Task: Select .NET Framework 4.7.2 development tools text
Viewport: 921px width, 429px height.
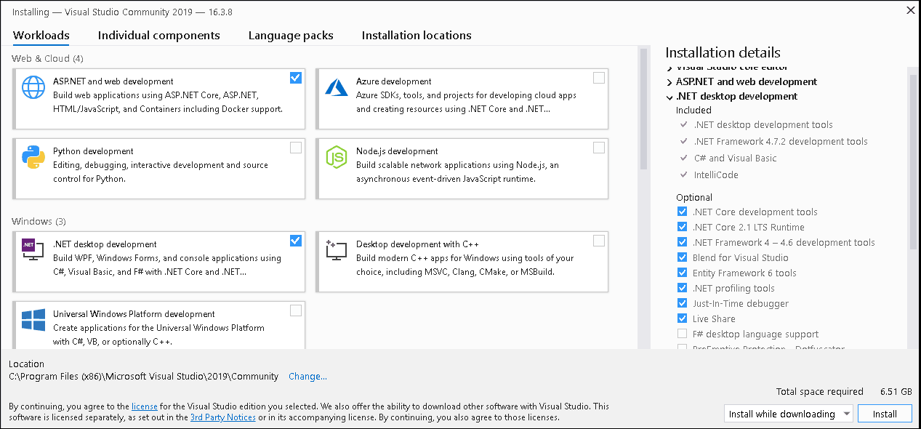Action: (781, 141)
